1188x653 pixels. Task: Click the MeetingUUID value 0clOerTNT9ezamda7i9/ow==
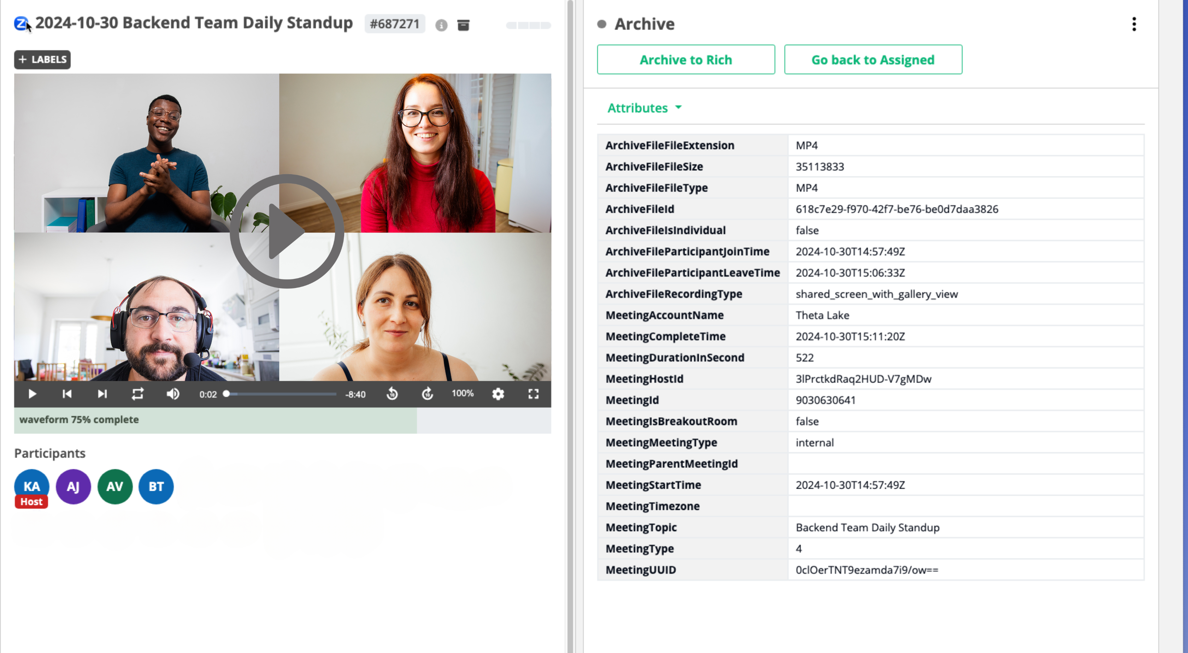[867, 570]
